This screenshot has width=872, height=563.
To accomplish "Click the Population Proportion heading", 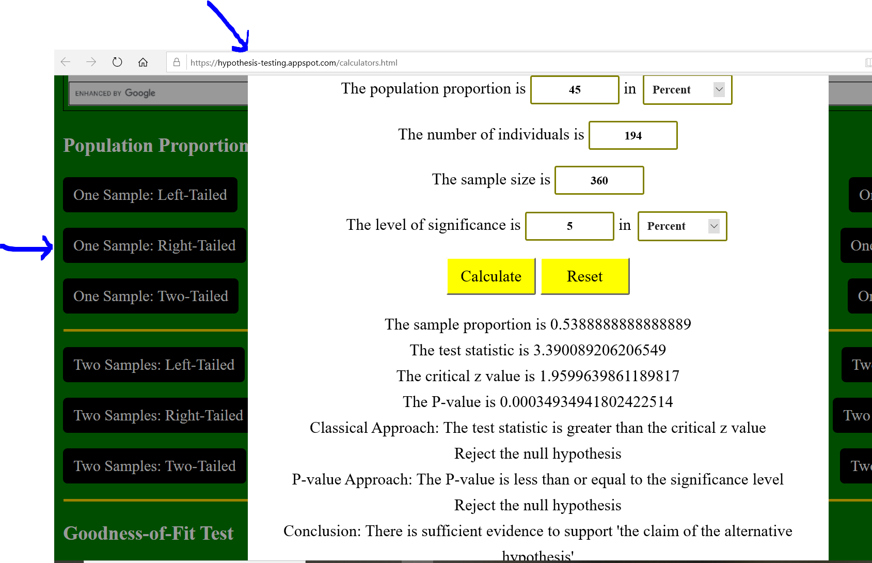I will coord(155,145).
